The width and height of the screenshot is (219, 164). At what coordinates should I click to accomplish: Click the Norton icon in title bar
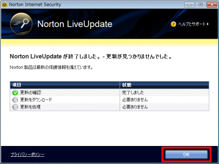(x=5, y=5)
